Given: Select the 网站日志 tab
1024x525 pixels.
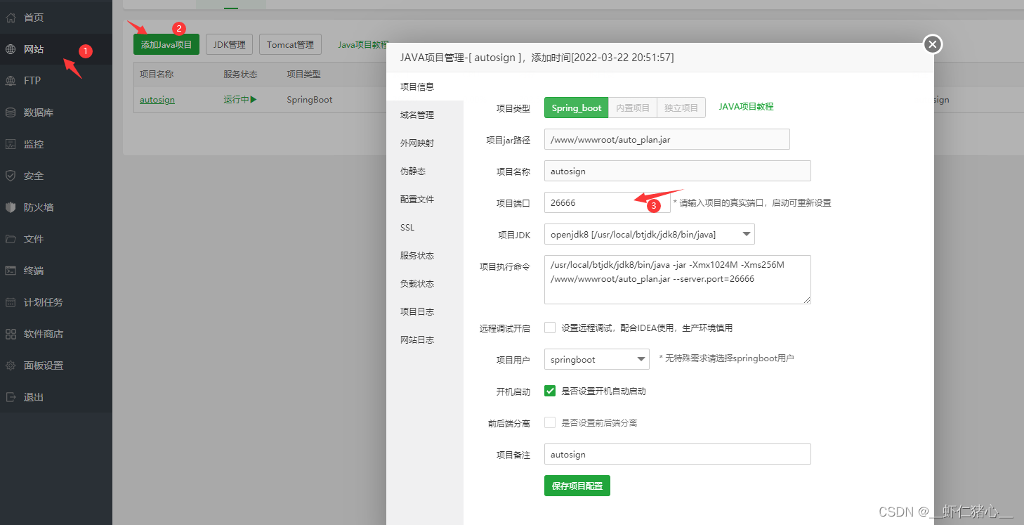Looking at the screenshot, I should (x=425, y=339).
